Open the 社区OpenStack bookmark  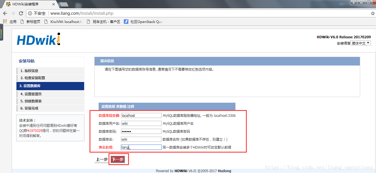tap(143, 22)
